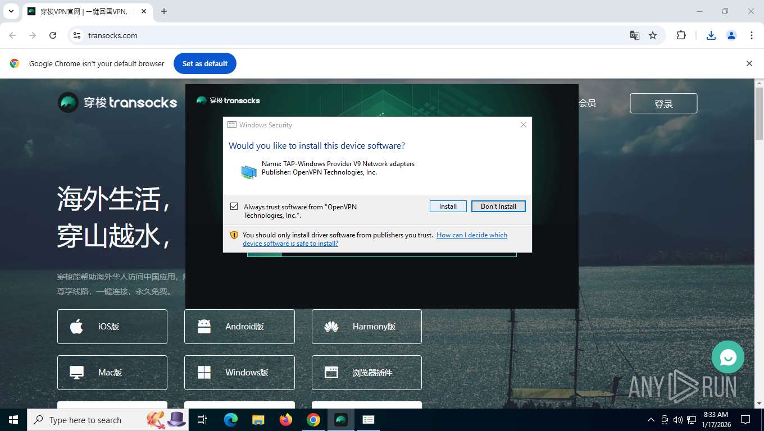Click the transocks installer window logo
Viewport: 764px width, 431px height.
(228, 100)
